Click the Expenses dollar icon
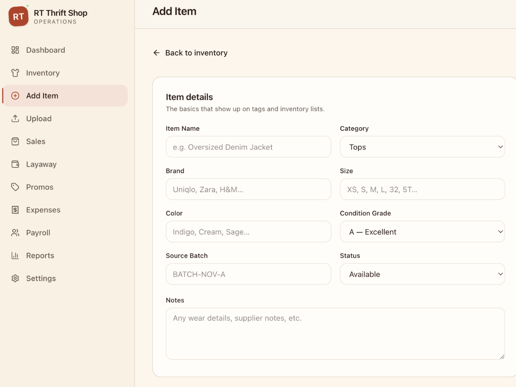516x387 pixels. pyautogui.click(x=15, y=210)
